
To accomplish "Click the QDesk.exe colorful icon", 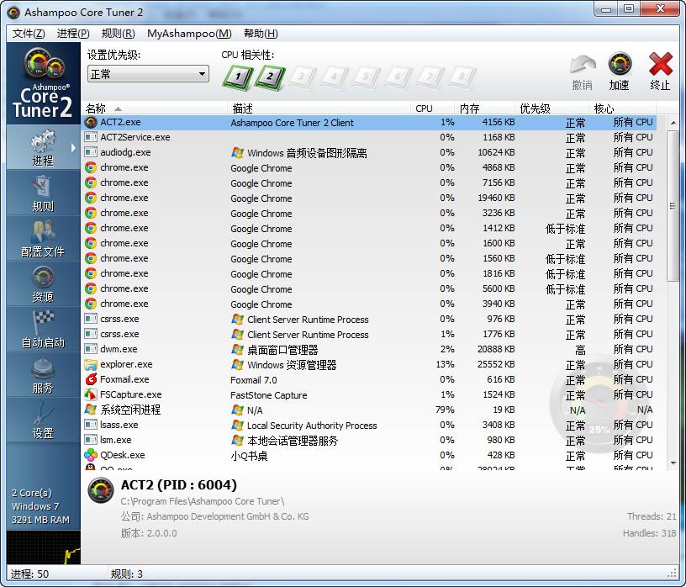I will pyautogui.click(x=91, y=455).
